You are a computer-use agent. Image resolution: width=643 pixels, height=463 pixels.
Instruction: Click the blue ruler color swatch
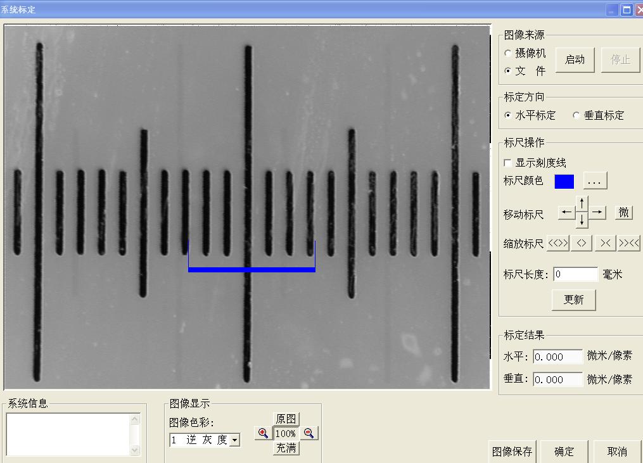pos(564,182)
